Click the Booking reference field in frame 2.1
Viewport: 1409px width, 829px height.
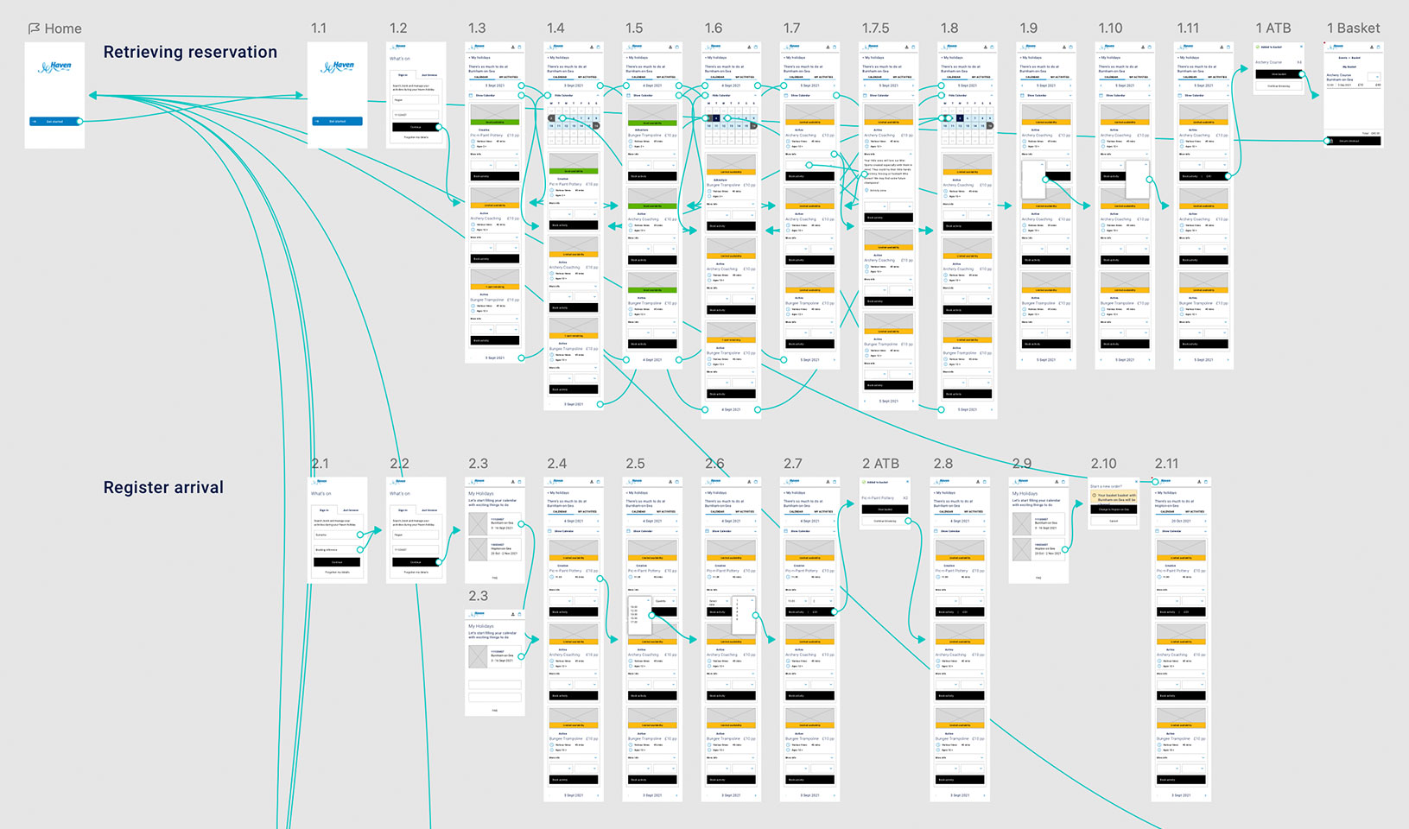[x=337, y=549]
